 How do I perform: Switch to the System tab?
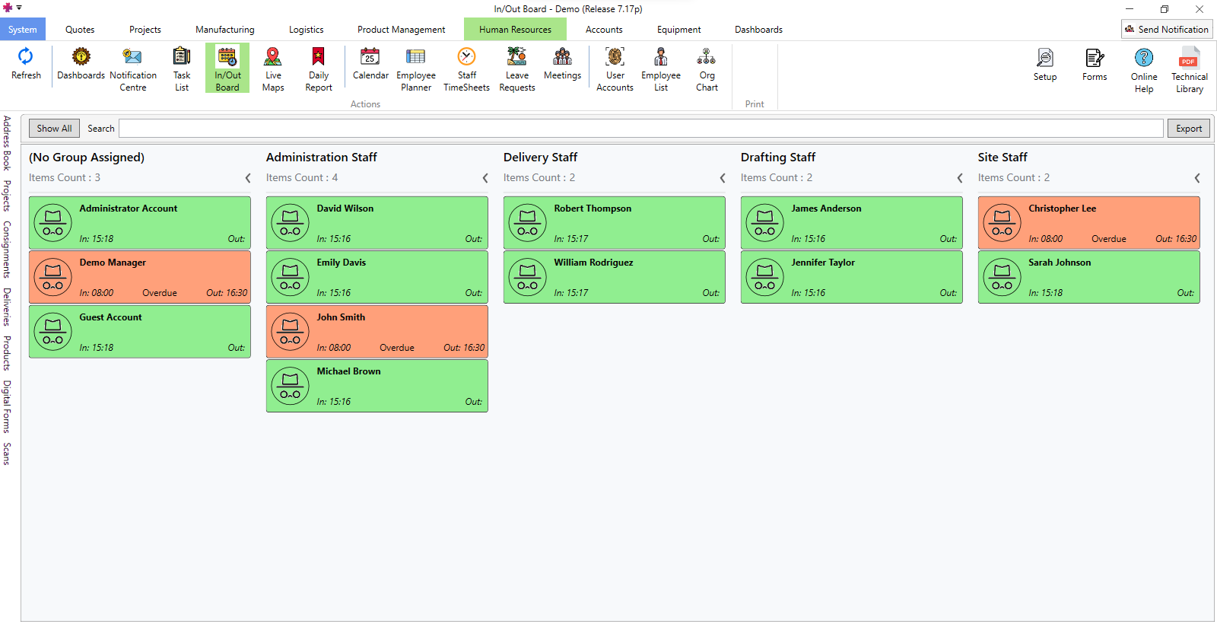[23, 30]
